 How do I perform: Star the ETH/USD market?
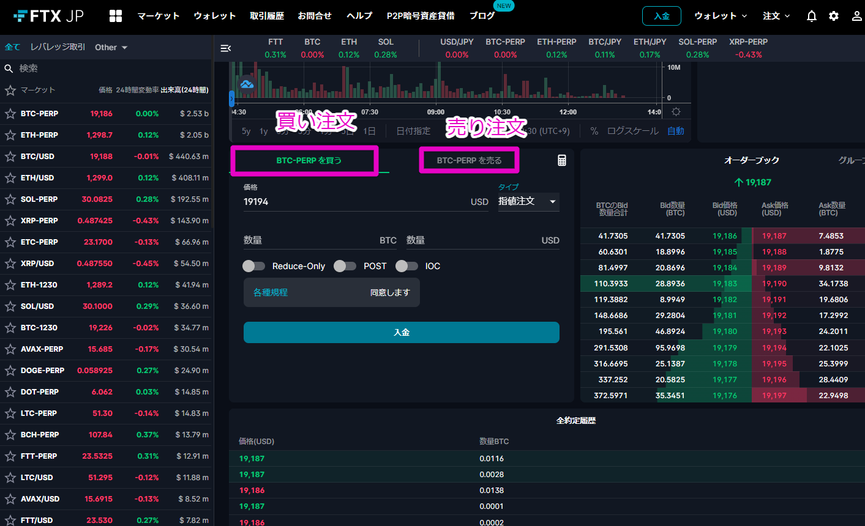(x=10, y=178)
